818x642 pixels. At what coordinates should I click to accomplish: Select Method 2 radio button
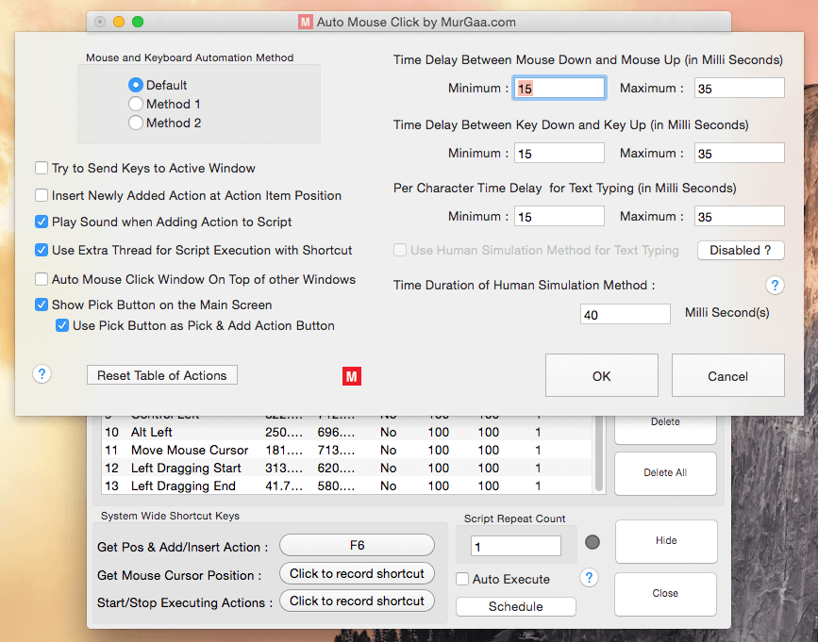[136, 123]
